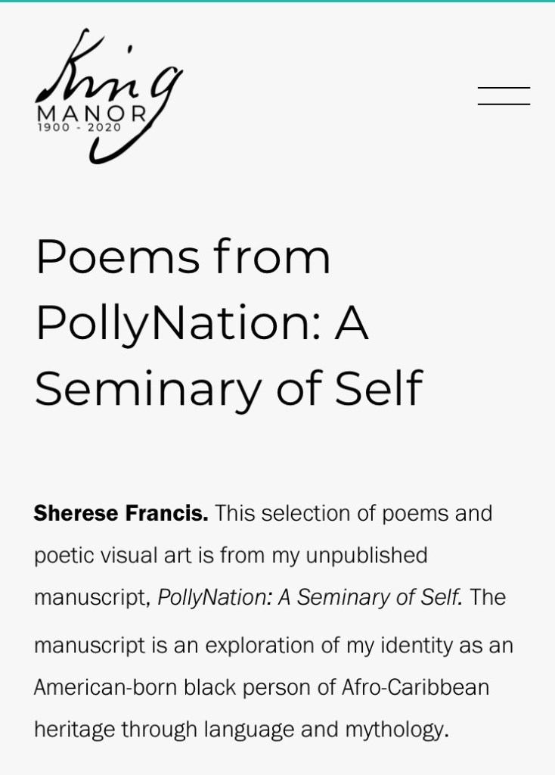Click "Poems from" in the page heading

tap(183, 257)
